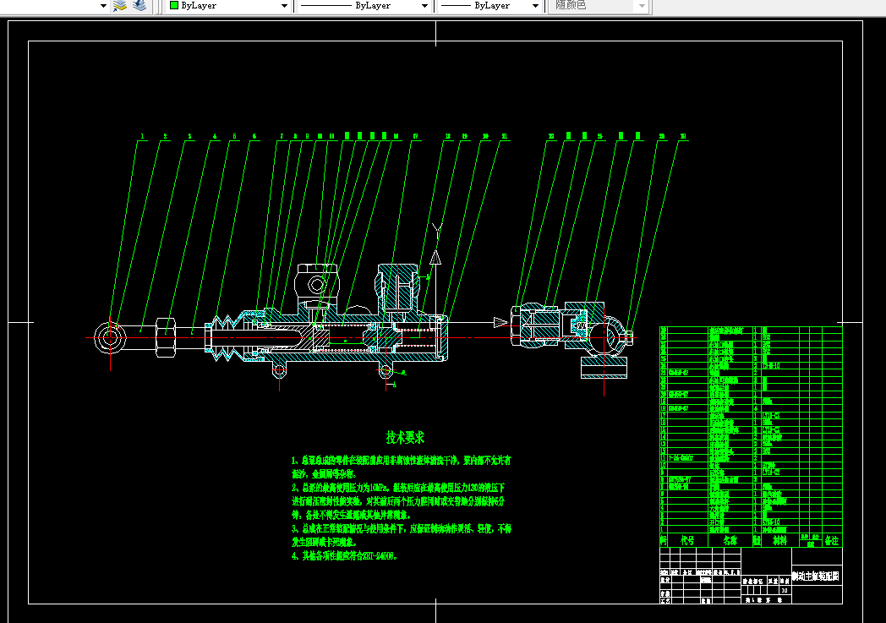Screen dimensions: 886x623
Task: Click the 代号 column header in parts table
Action: coord(687,540)
